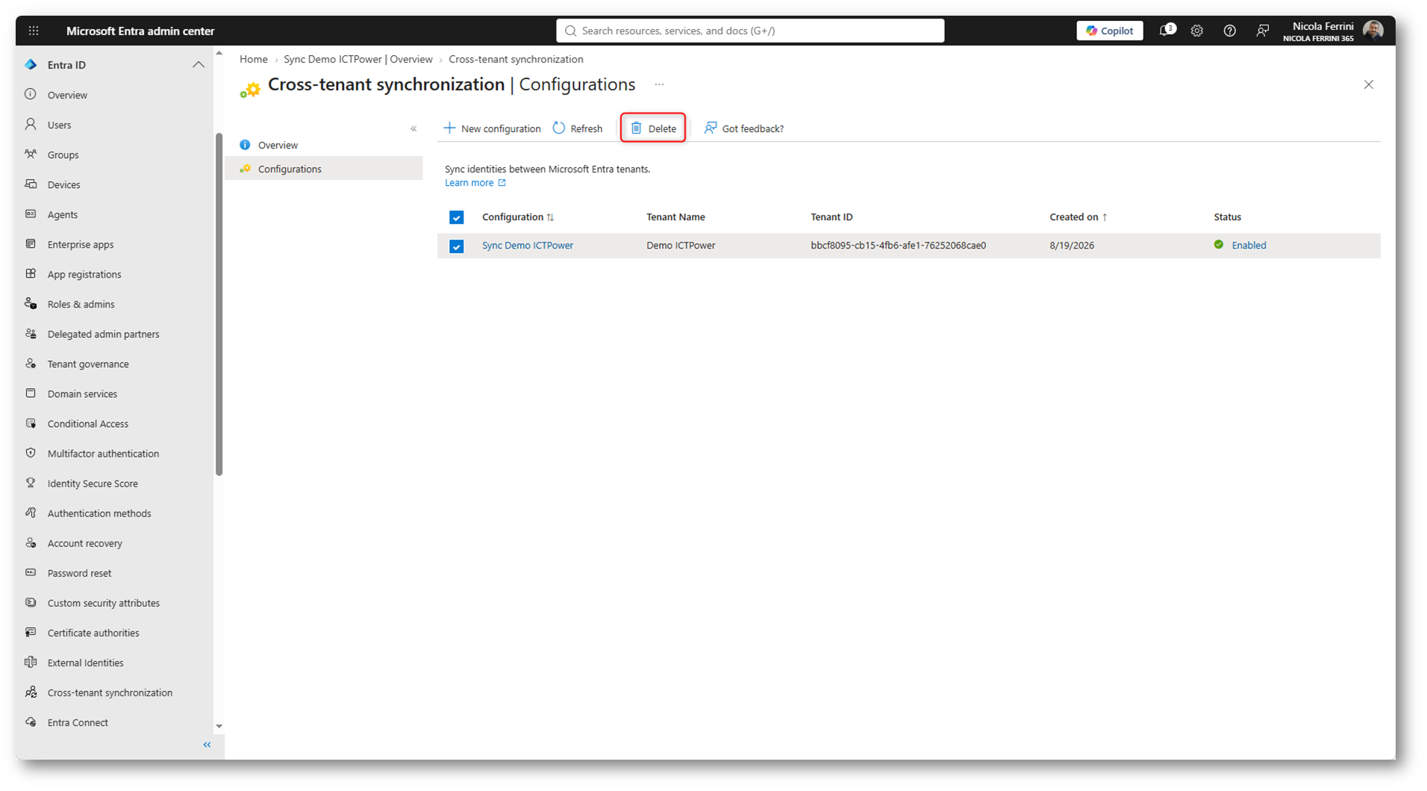This screenshot has width=1427, height=791.
Task: Open the more options ellipsis by title
Action: (x=659, y=84)
